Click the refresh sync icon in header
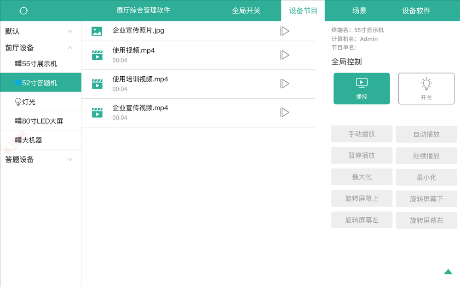 click(23, 11)
